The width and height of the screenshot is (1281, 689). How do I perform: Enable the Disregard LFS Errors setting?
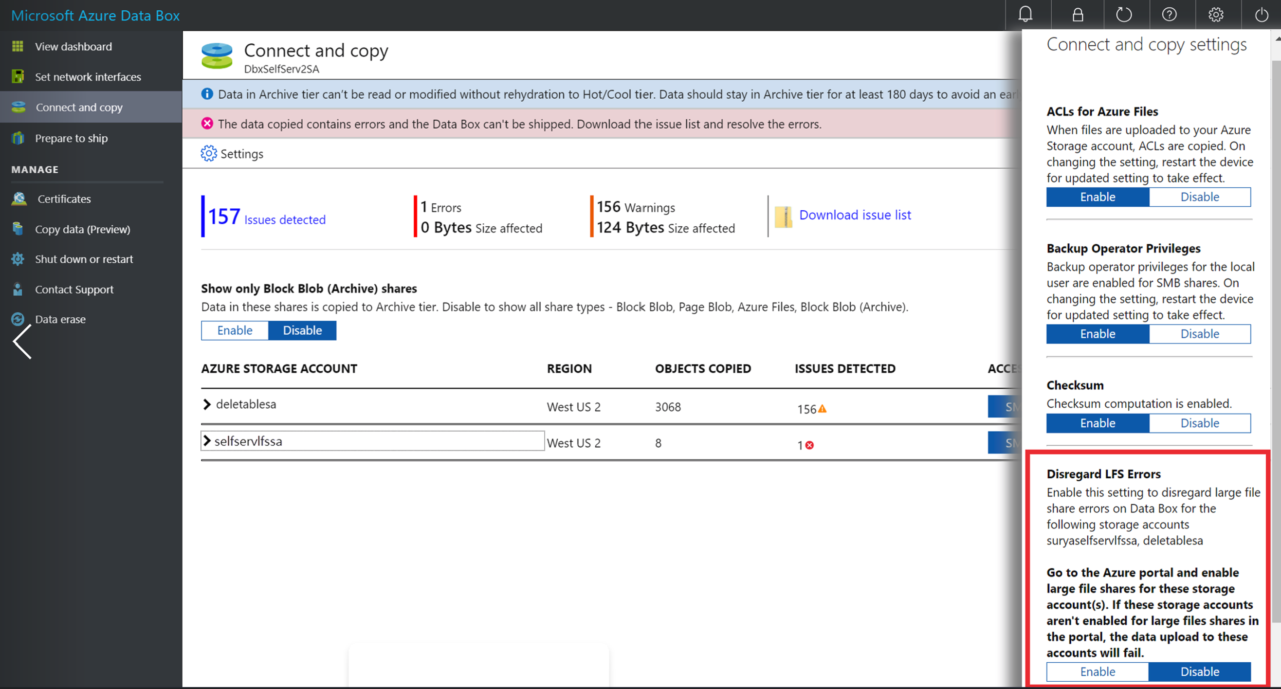[1098, 671]
